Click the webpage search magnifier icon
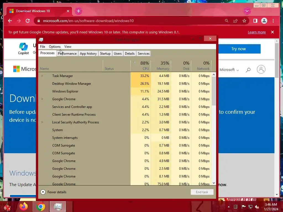 [x=248, y=70]
